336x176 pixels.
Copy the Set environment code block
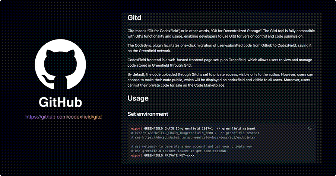pos(310,128)
